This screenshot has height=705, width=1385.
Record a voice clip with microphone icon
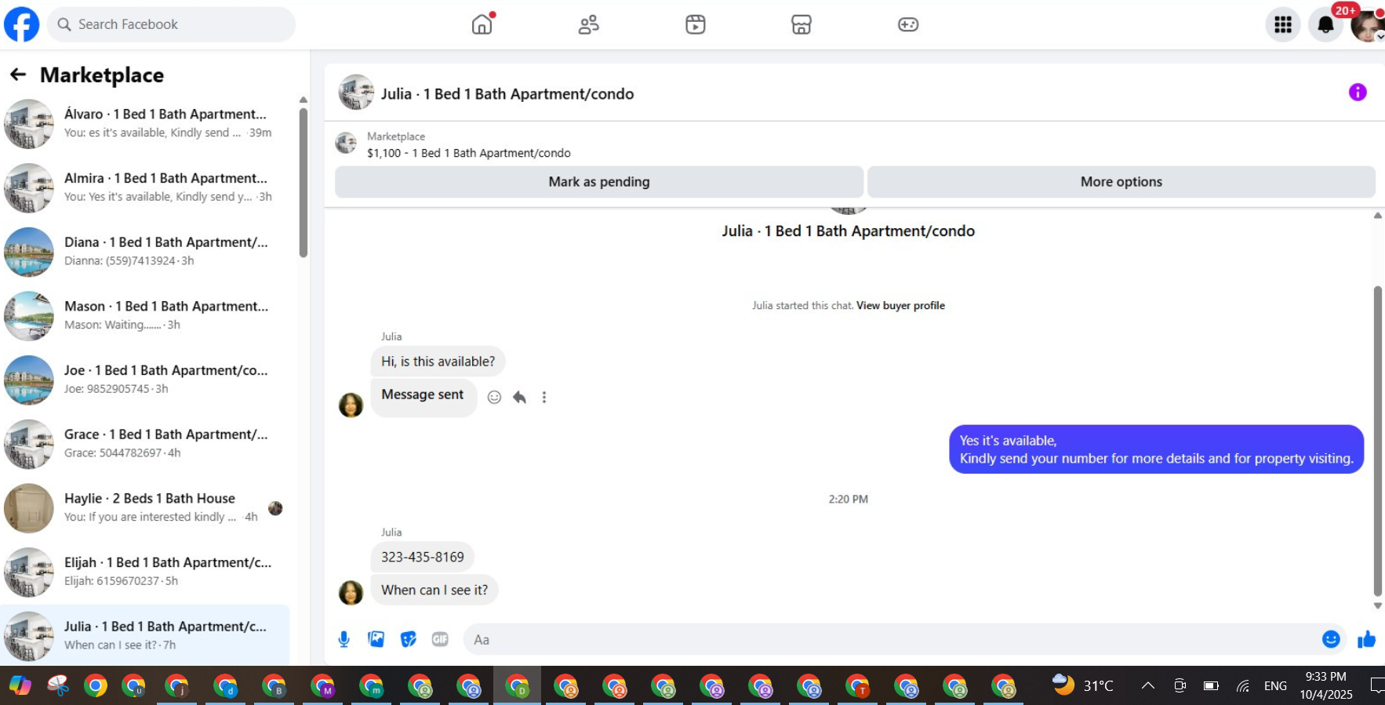click(x=344, y=639)
